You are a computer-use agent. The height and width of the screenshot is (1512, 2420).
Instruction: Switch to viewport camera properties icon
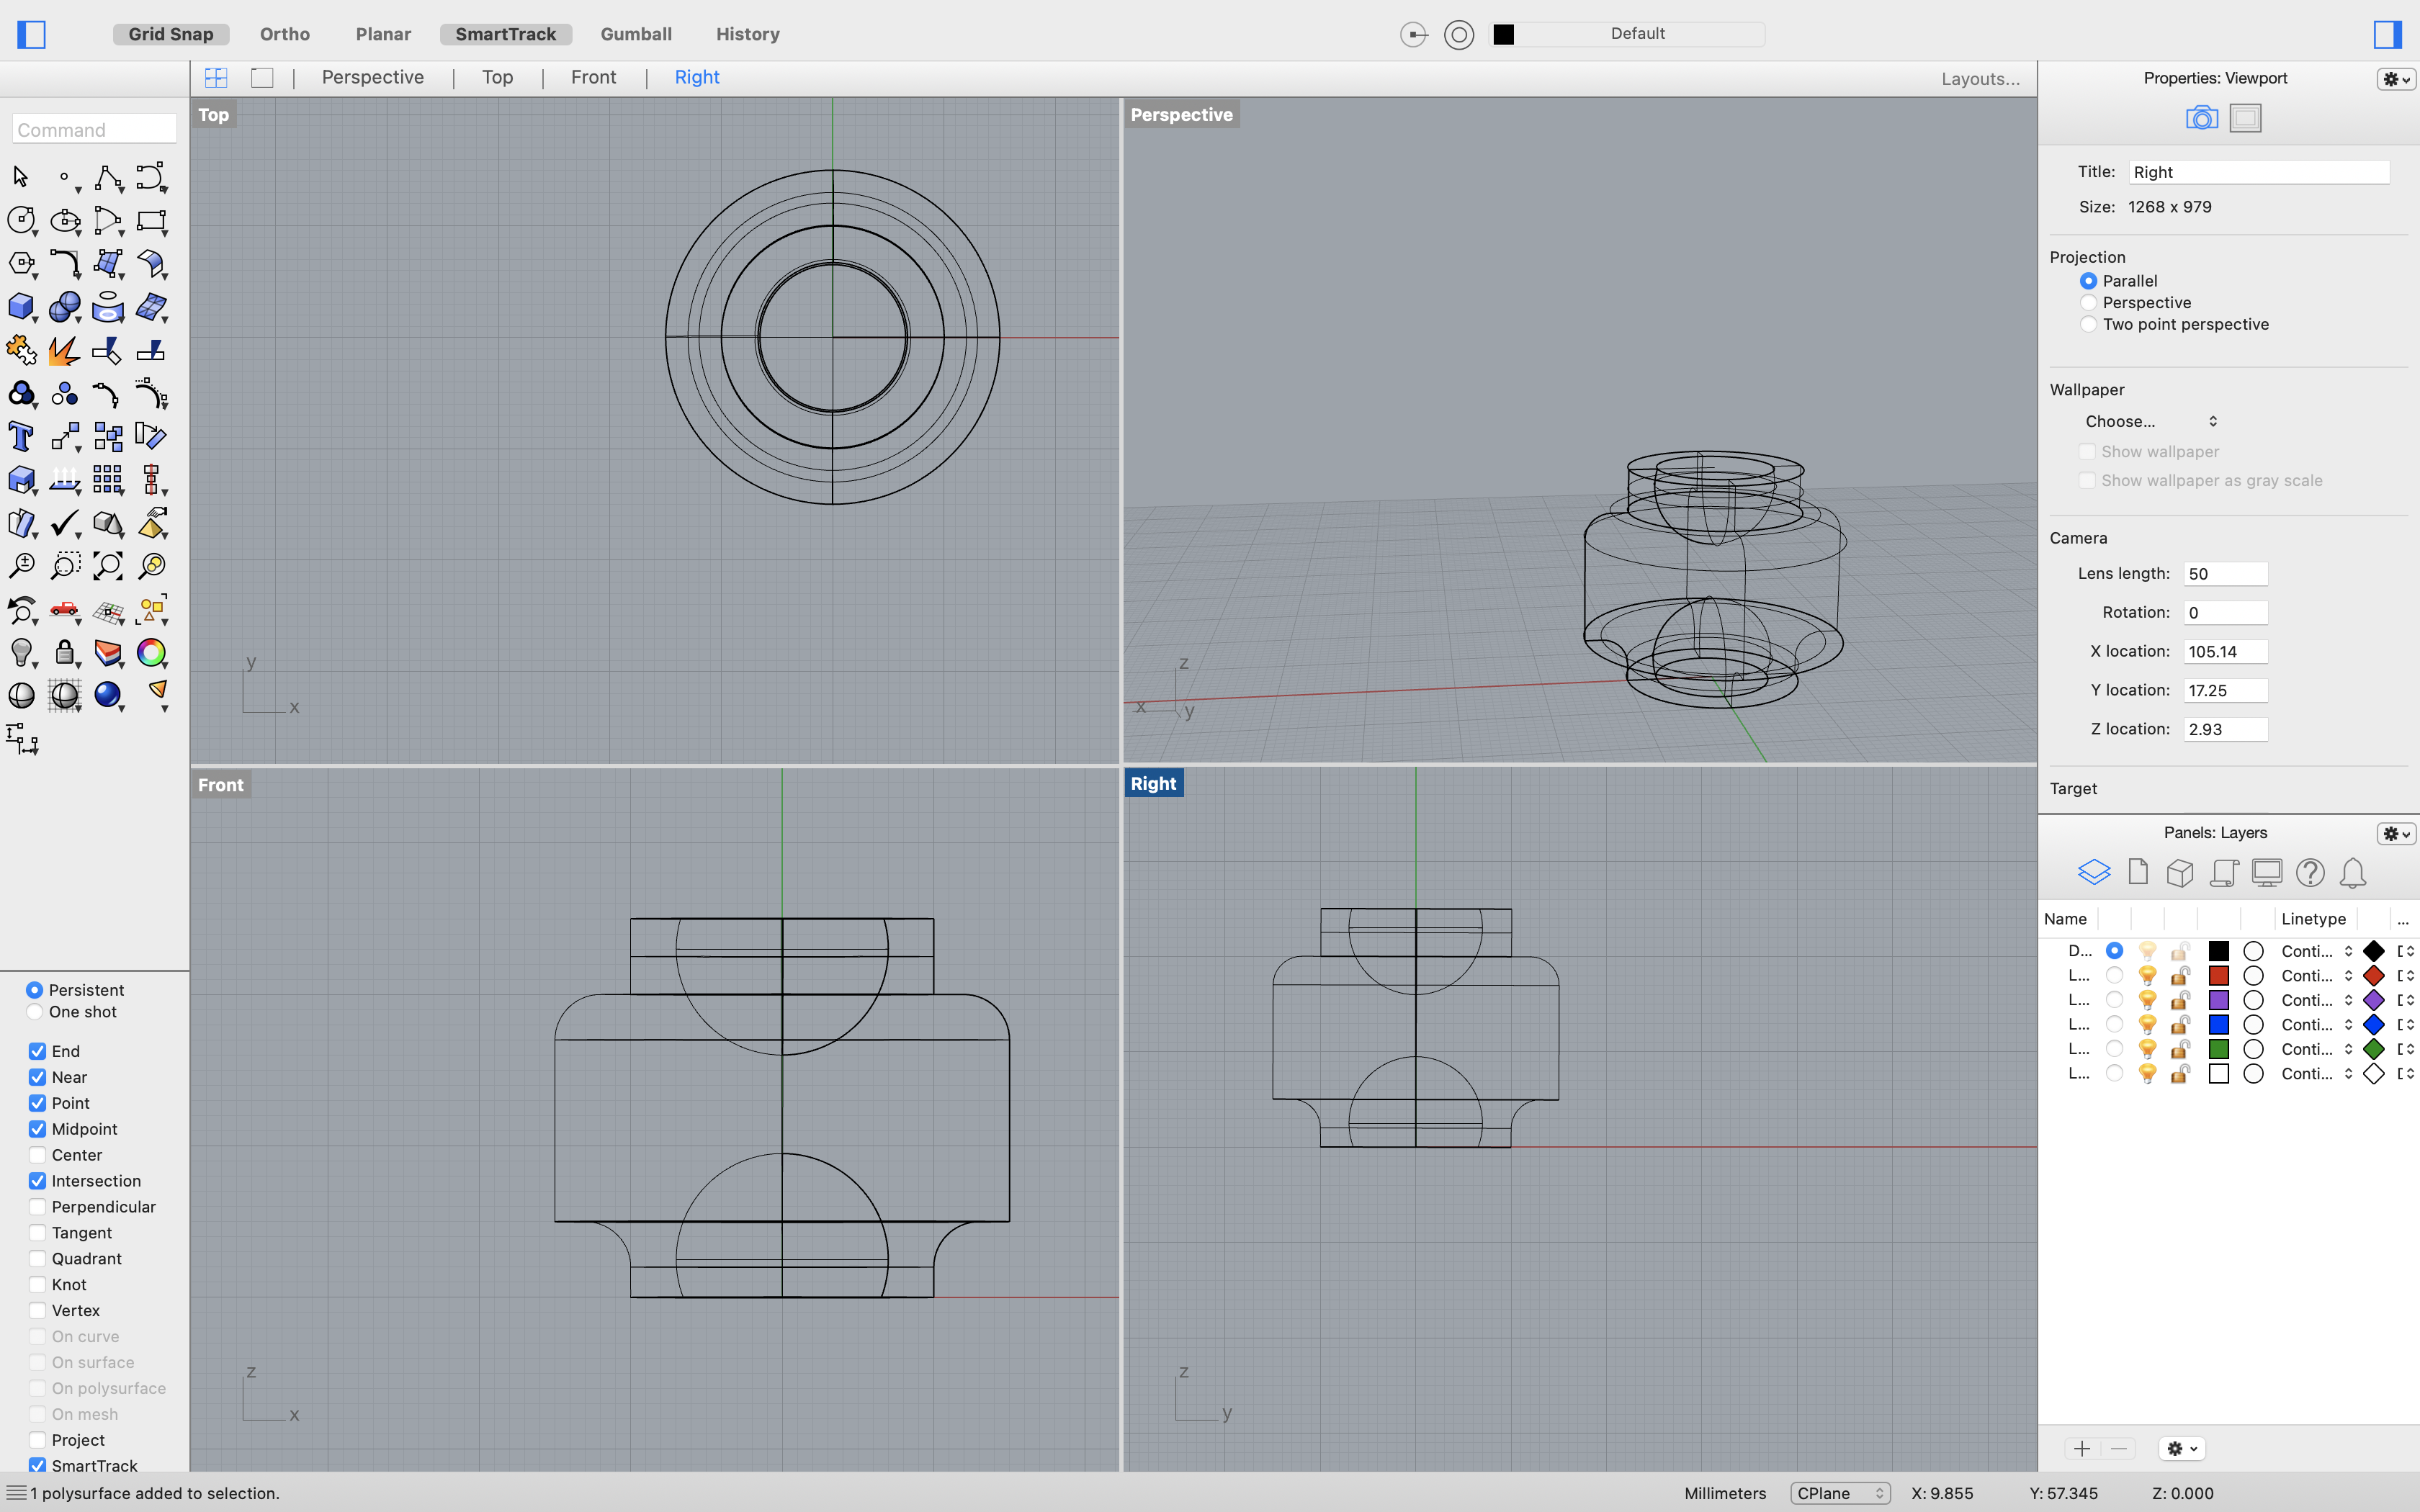click(x=2202, y=118)
